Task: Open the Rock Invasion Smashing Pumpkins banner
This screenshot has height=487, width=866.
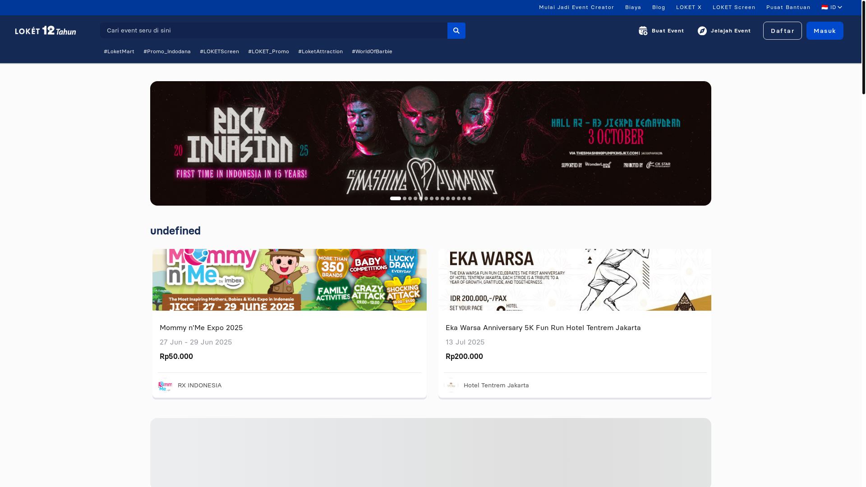Action: (431, 143)
